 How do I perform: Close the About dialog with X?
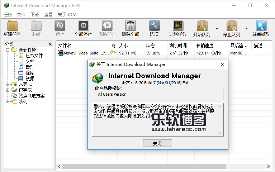(222, 64)
